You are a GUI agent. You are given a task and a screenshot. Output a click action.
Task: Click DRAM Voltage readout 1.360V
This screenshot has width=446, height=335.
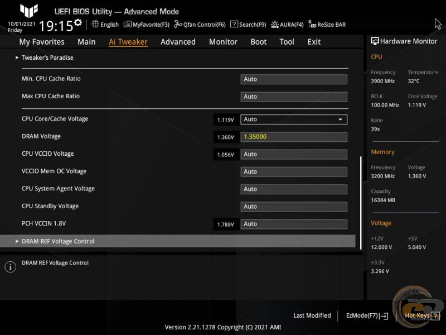226,137
